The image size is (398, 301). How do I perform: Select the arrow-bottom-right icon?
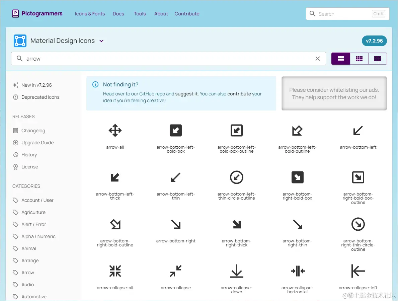coord(176,224)
